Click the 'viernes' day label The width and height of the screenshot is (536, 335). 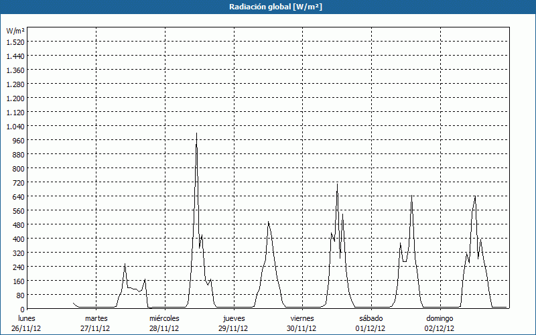[302, 318]
